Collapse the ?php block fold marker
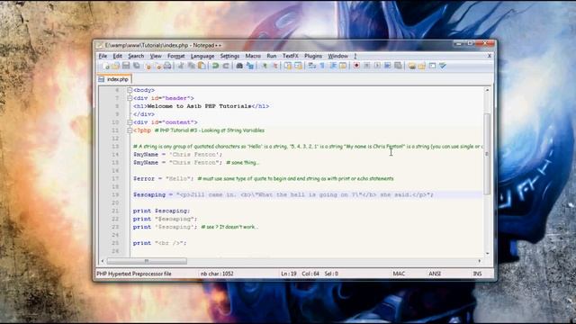Screen dimensions: 576x324 [x=130, y=130]
